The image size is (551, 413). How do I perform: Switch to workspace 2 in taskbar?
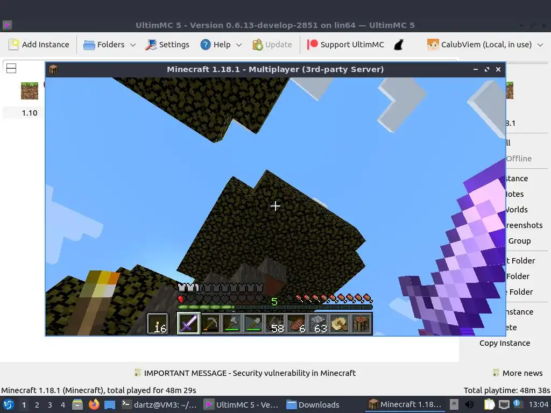tap(37, 405)
